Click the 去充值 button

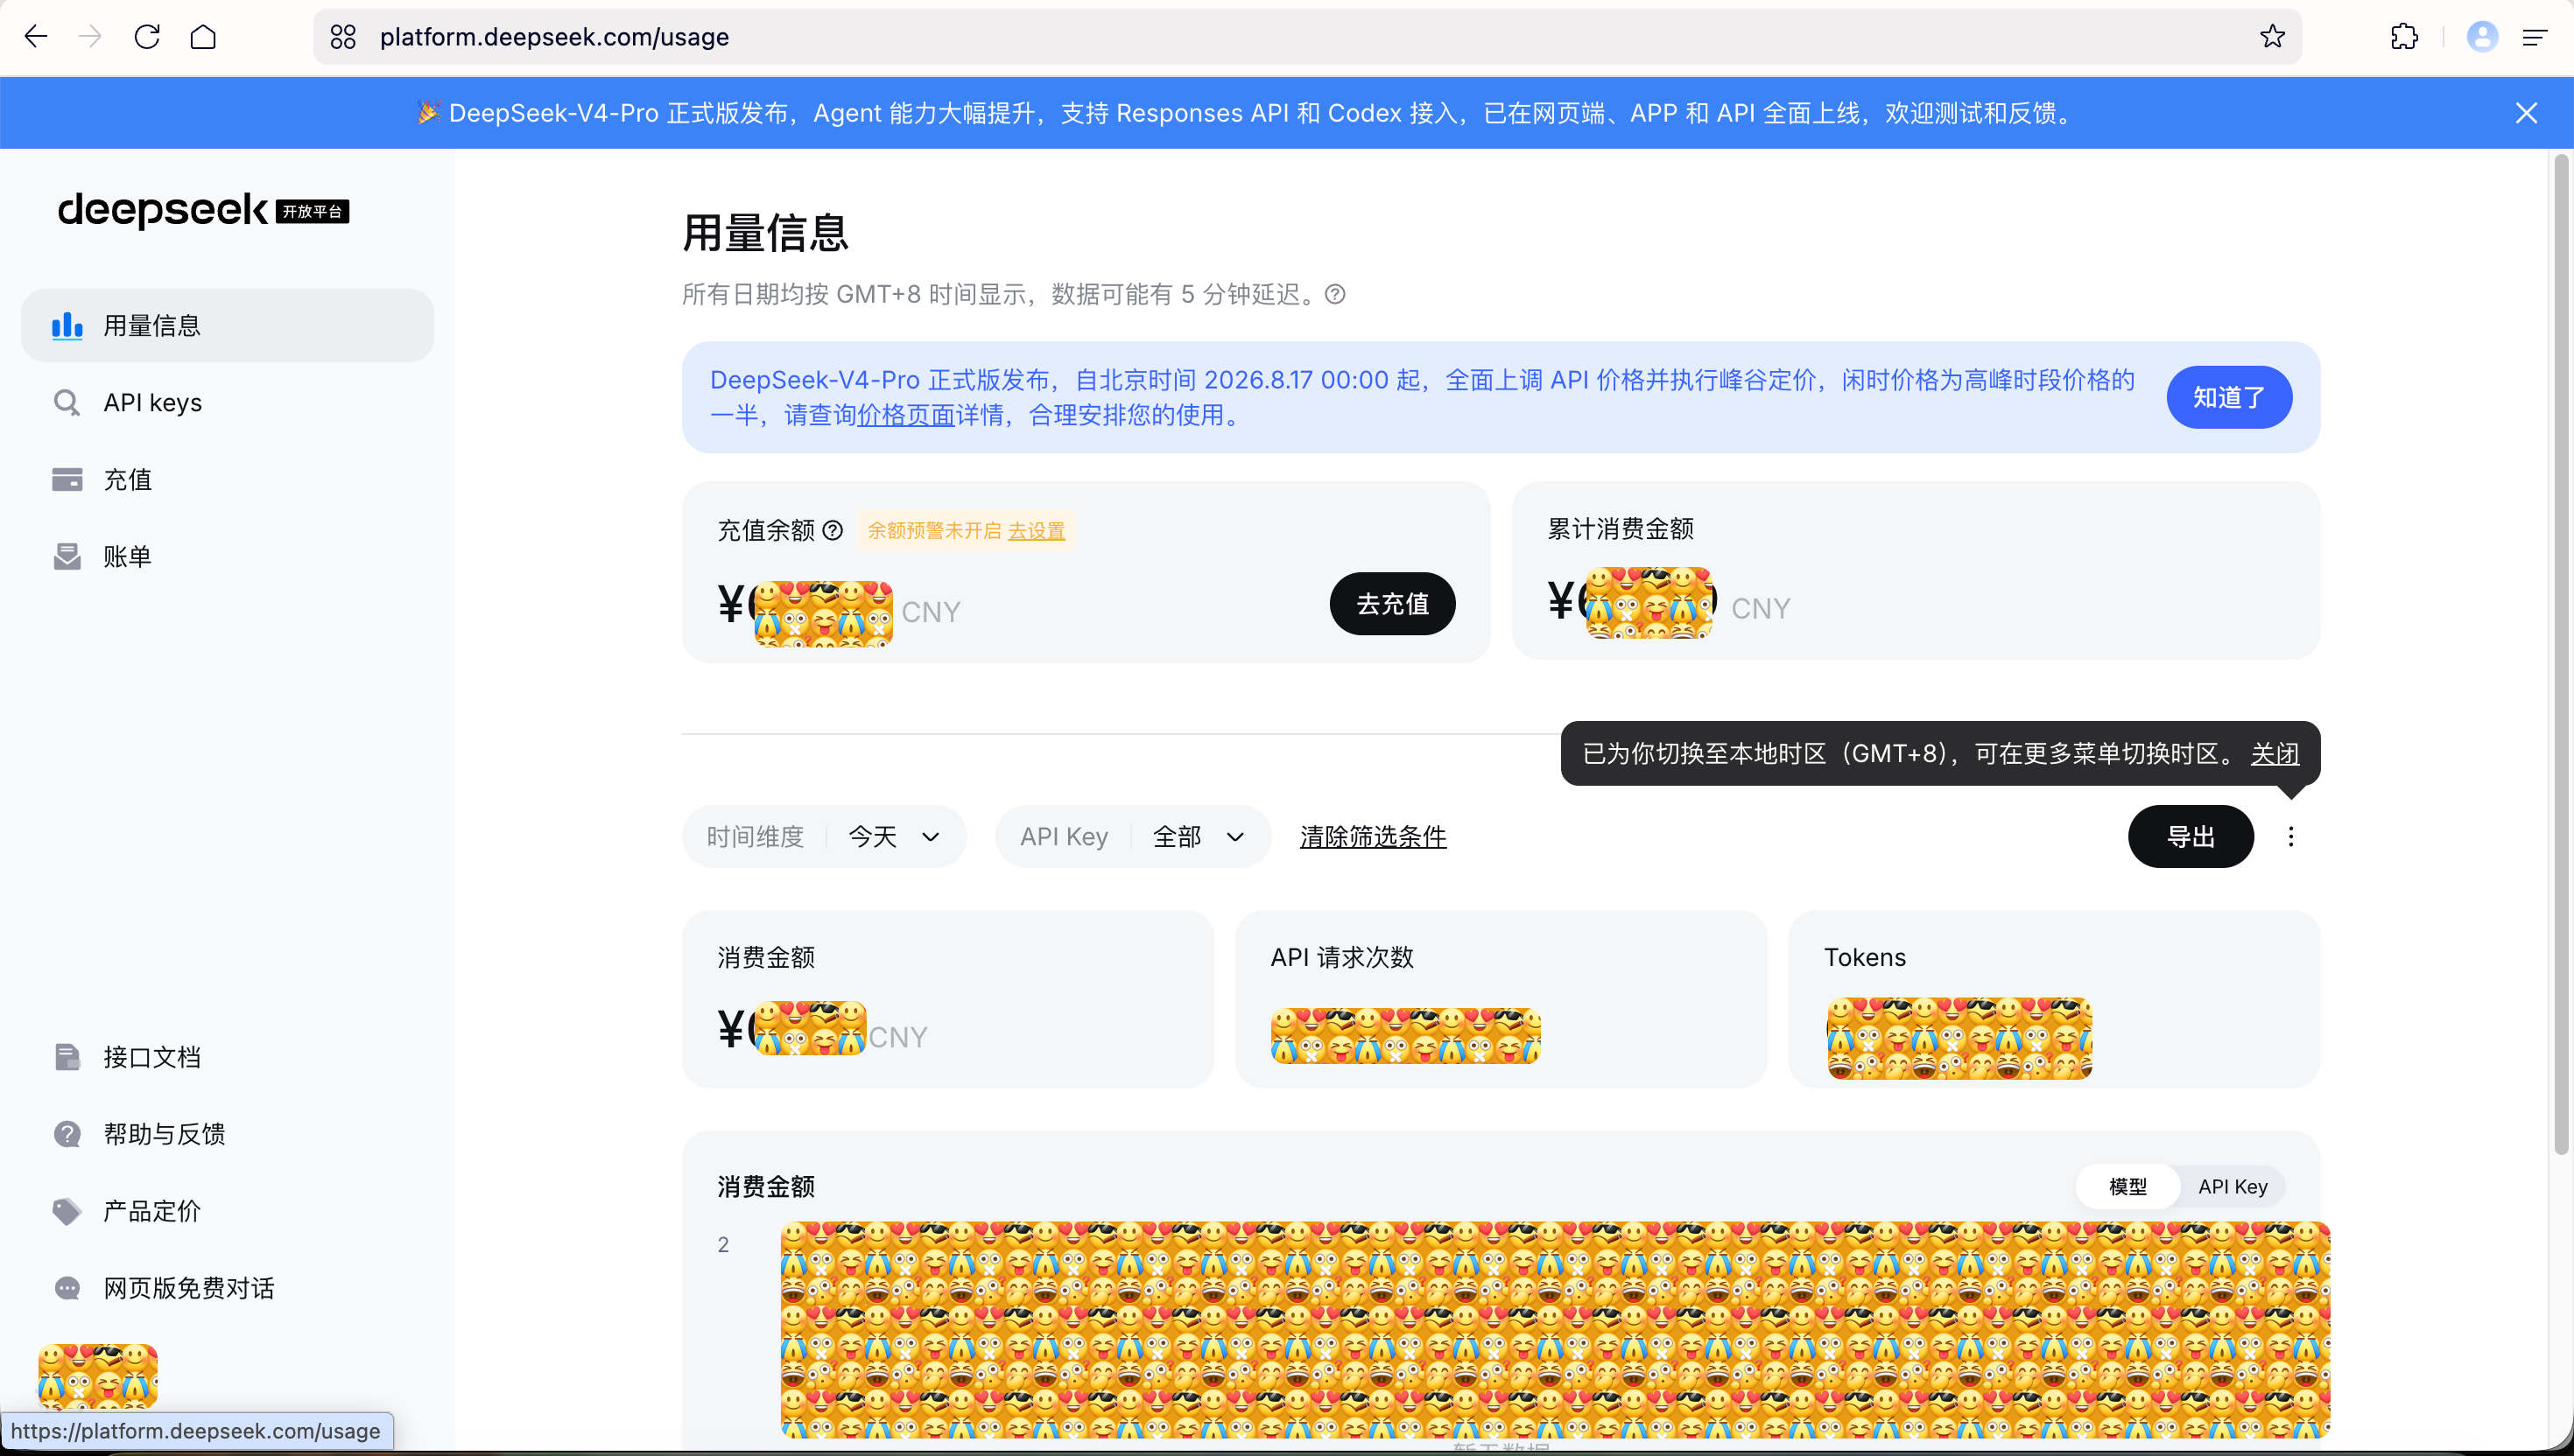(x=1391, y=604)
